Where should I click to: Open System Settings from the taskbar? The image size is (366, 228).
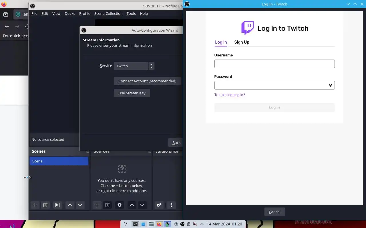pyautogui.click(x=135, y=224)
